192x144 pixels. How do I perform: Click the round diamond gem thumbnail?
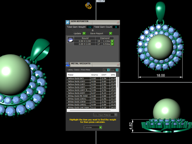(x=70, y=40)
